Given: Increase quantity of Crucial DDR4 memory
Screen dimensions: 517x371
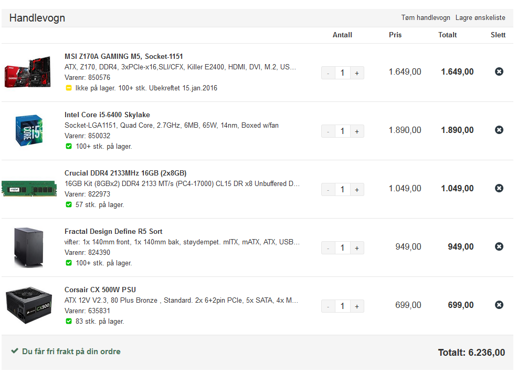Looking at the screenshot, I should pos(357,190).
